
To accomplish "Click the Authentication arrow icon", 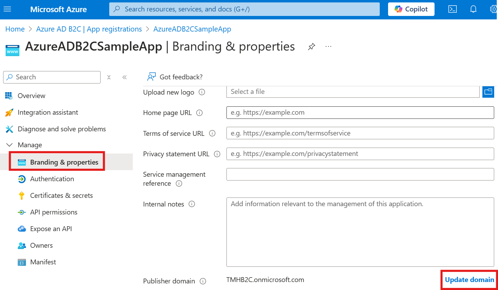I will coord(22,179).
